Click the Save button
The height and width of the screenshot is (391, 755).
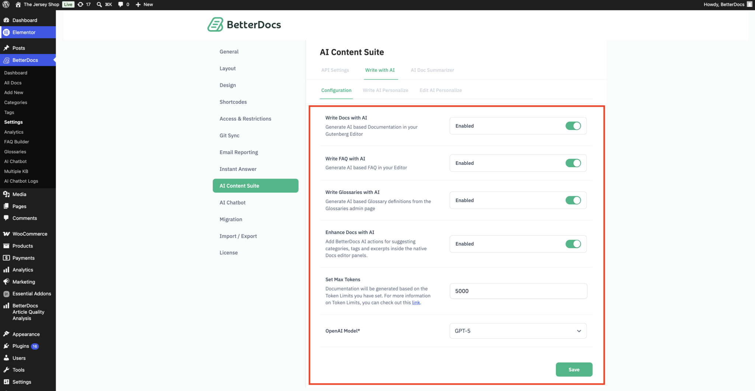574,370
